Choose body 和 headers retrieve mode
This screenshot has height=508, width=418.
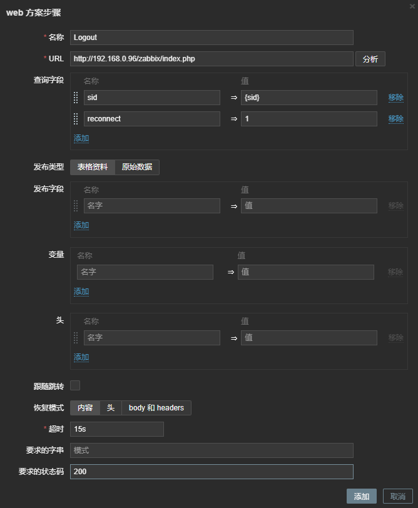[156, 408]
